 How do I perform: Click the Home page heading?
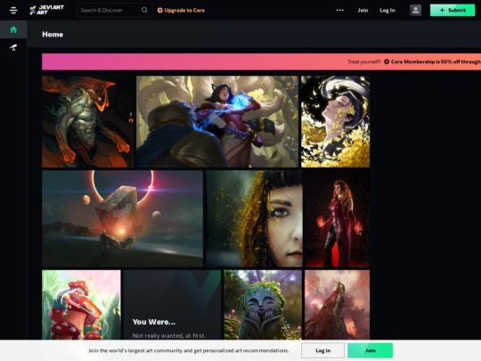point(53,34)
